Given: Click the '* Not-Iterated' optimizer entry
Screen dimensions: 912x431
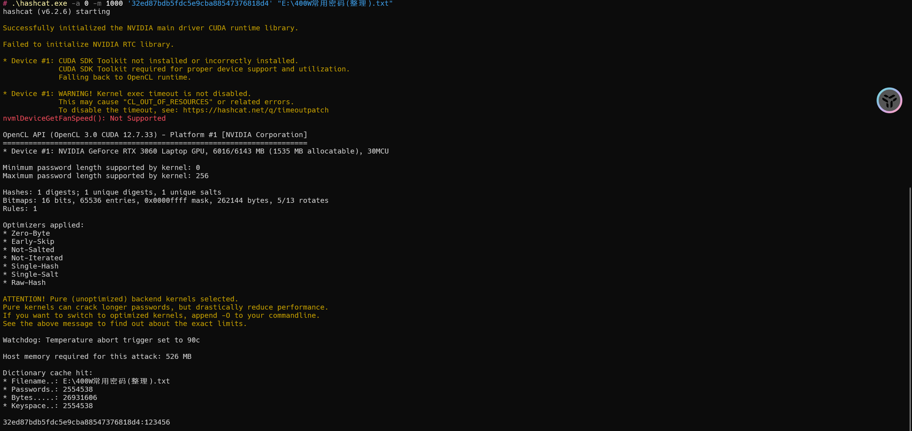Looking at the screenshot, I should click(33, 258).
